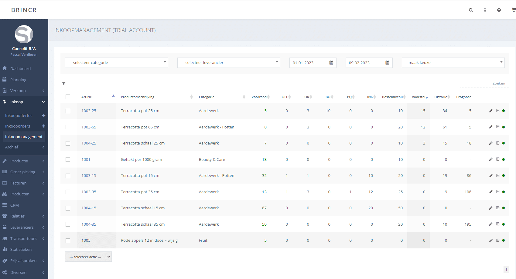Open Dashboard in the sidebar
Screen dimensions: 516x279
20,68
